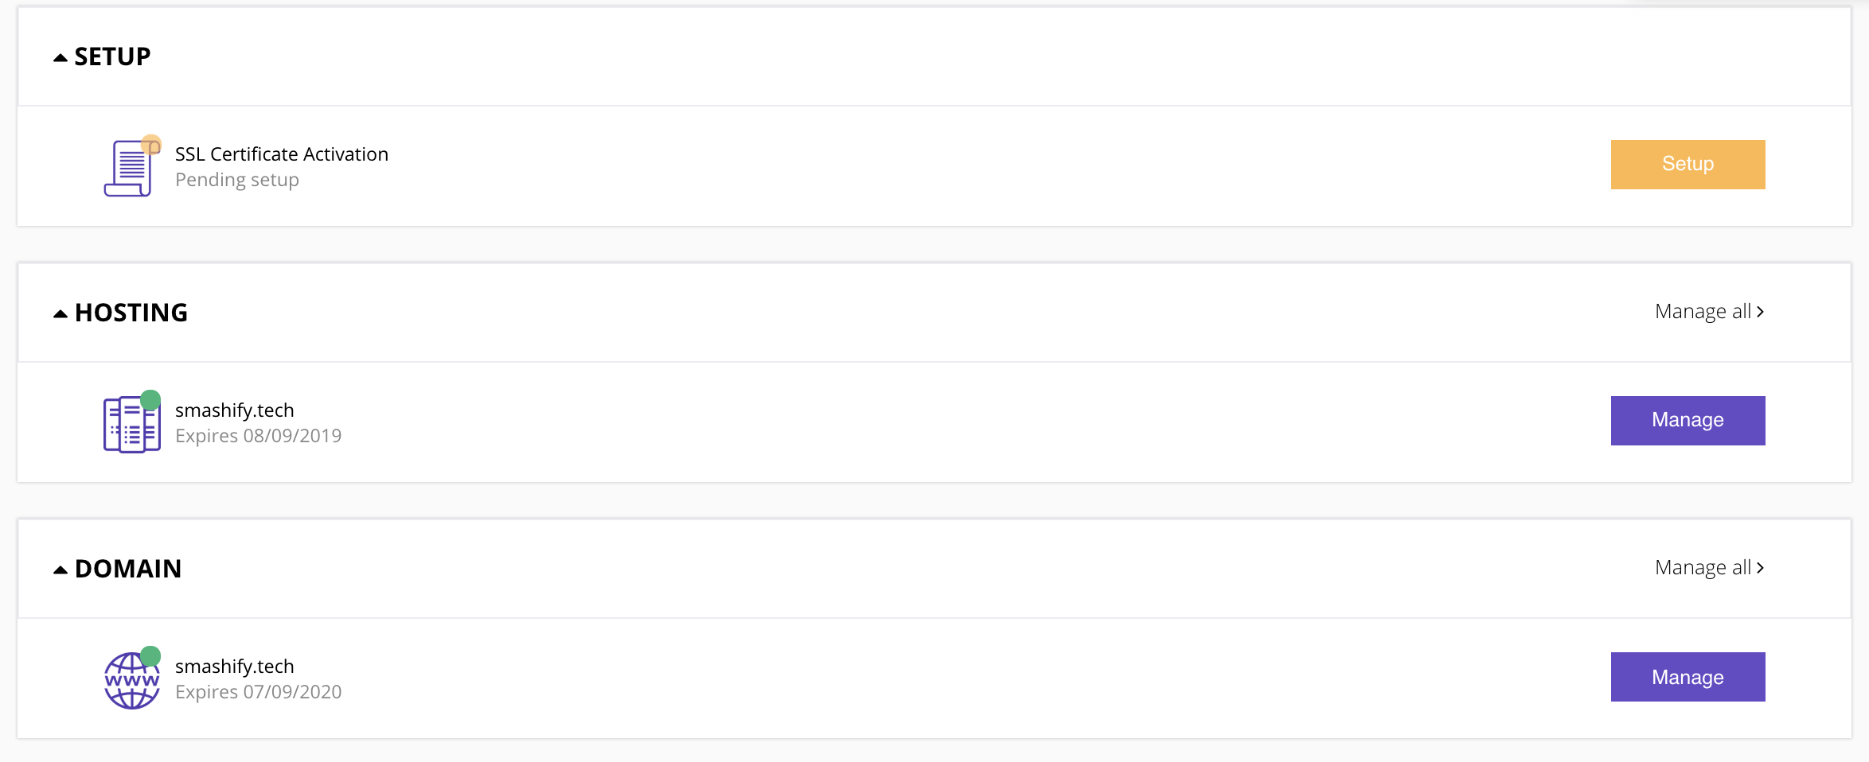
Task: Click the SSL certificate document icon
Action: pyautogui.click(x=128, y=168)
